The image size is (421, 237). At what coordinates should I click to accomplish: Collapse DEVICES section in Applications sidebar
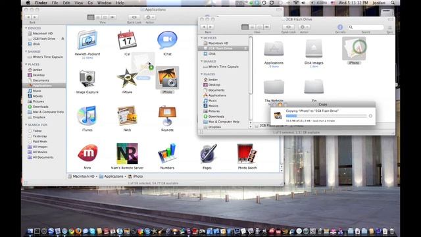pyautogui.click(x=26, y=28)
